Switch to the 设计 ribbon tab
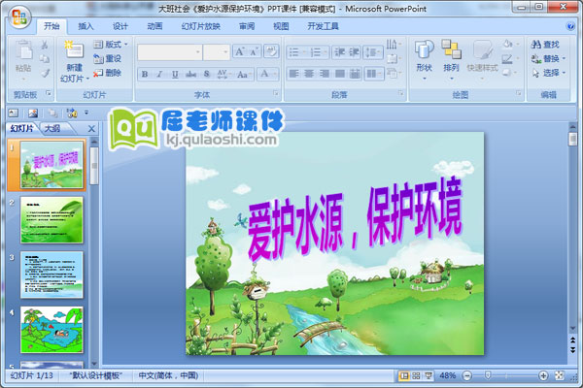 click(x=120, y=26)
